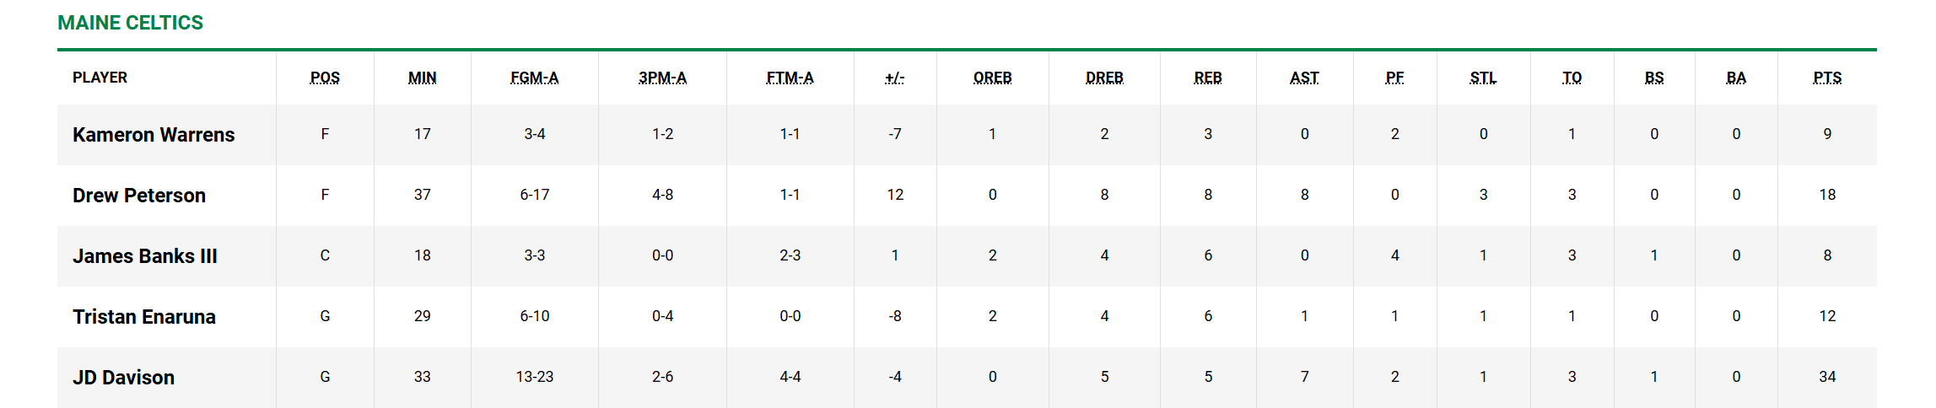Click the OREB column header
This screenshot has width=1936, height=408.
click(992, 78)
